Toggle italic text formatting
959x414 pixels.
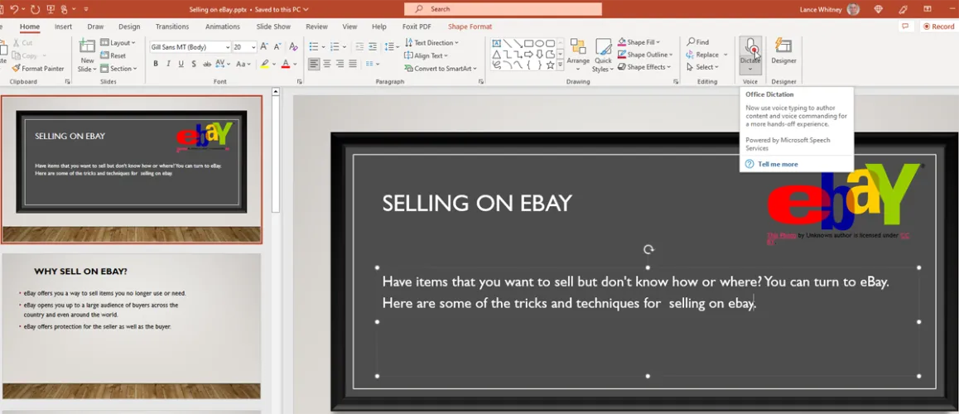pos(168,64)
